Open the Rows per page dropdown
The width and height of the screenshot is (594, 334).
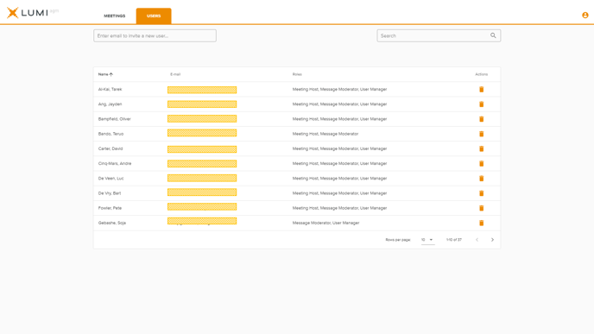[427, 240]
